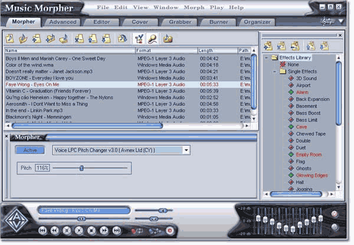Click the first playlist toolbar icon
This screenshot has width=354, height=245.
[10, 39]
